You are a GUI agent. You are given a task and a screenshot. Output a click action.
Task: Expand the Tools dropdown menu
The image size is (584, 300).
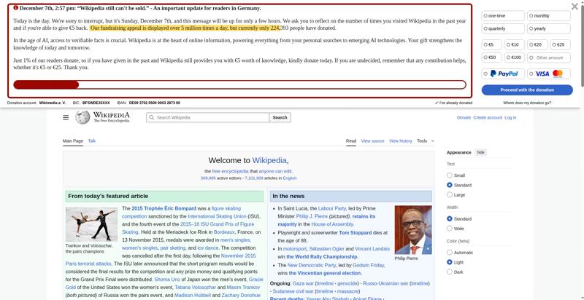coord(425,141)
